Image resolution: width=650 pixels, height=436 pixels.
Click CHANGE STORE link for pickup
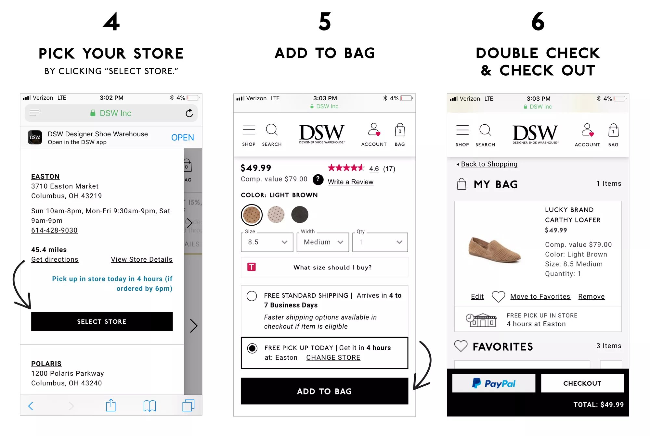tap(333, 358)
